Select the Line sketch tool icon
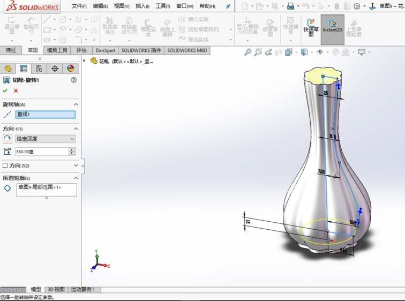Viewport: 405px width, 301px height. [x=47, y=19]
